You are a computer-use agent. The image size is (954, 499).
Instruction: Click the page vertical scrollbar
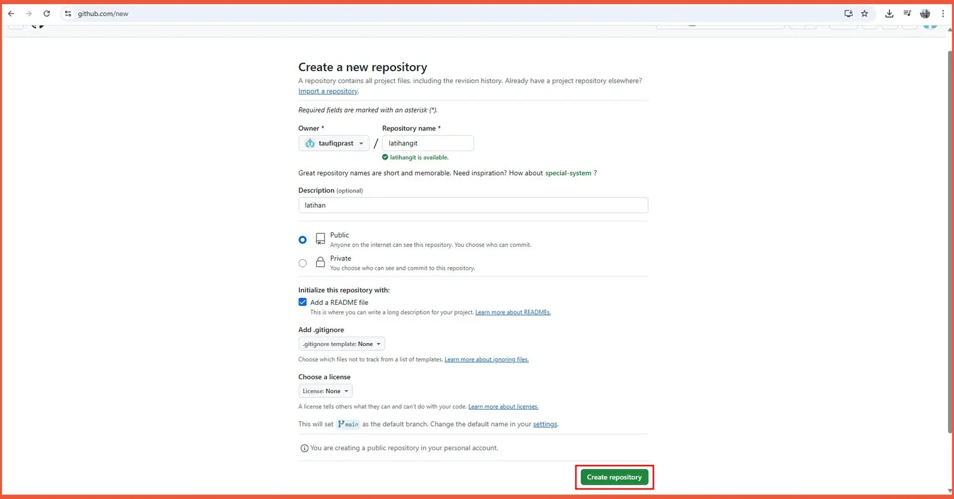click(x=950, y=241)
